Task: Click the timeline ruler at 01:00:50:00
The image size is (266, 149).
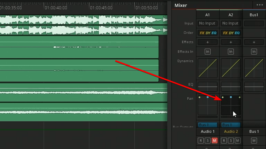Action: tap(147, 8)
